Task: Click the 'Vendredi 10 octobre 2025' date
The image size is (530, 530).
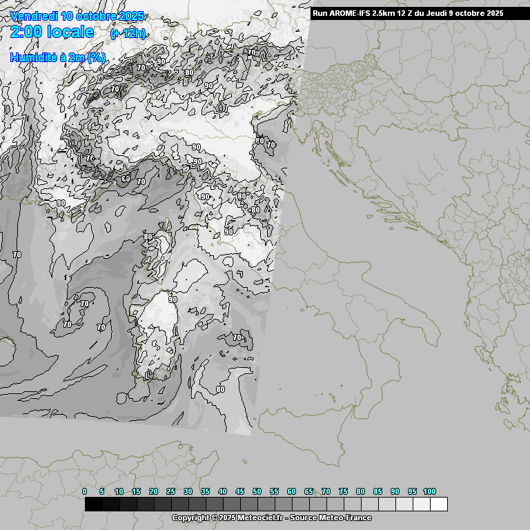Action: pos(77,16)
